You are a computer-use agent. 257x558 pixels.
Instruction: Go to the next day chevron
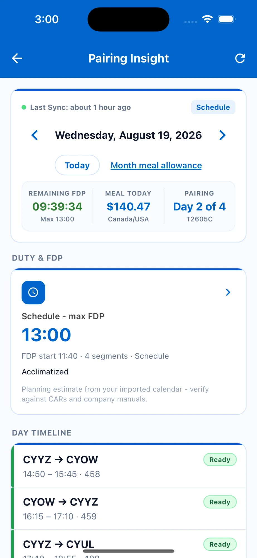[222, 135]
